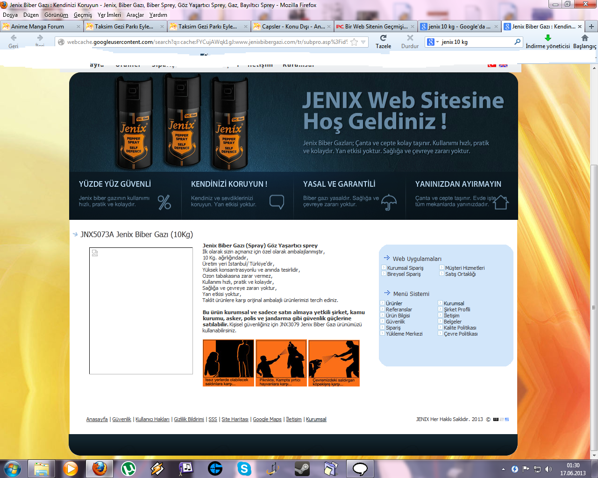Click the Gizlilik Bildirimi footer link
The image size is (598, 478).
(189, 419)
